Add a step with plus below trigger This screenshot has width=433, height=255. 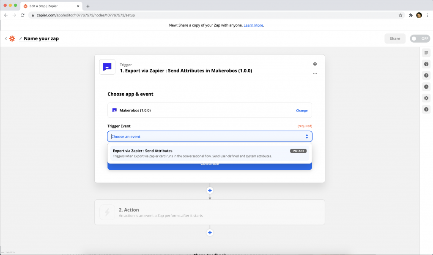coord(210,190)
